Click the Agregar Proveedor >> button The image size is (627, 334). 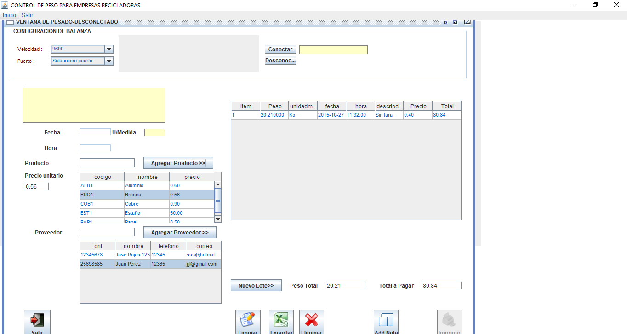180,233
